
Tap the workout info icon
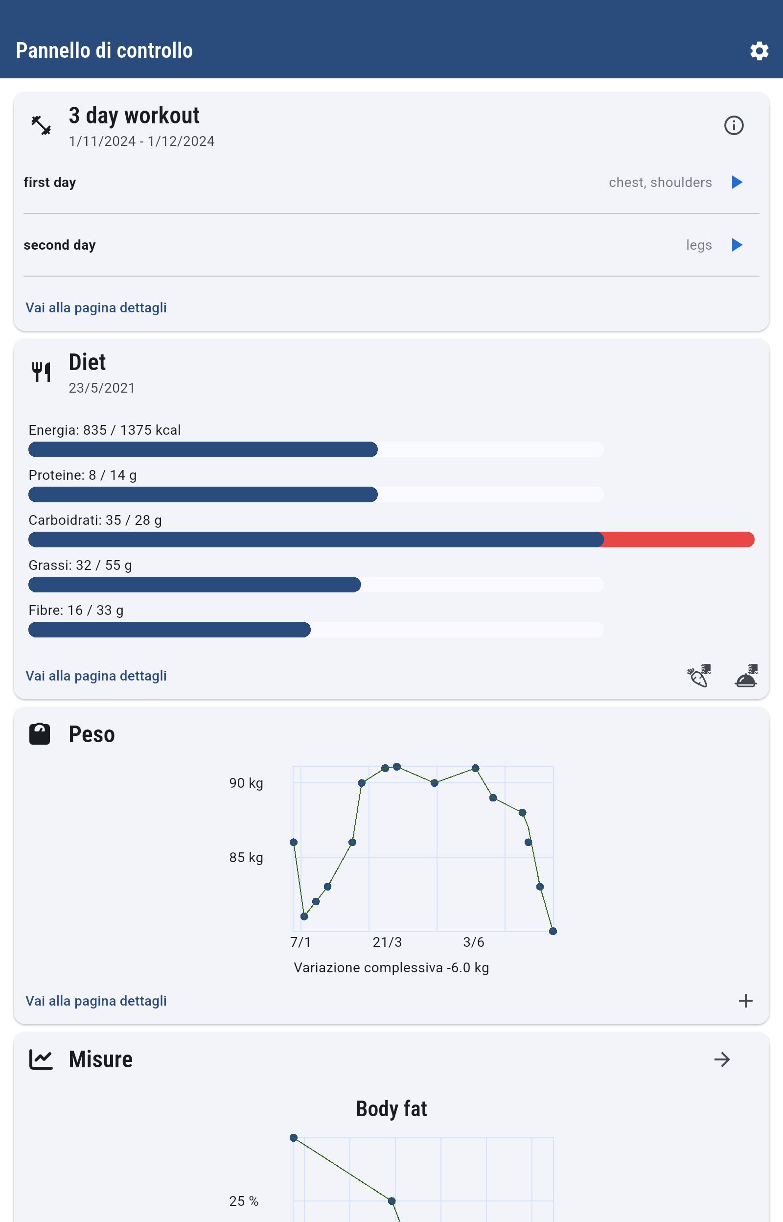click(733, 125)
